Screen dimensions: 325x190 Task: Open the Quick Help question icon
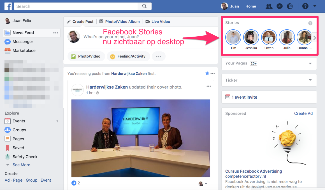[305, 6]
